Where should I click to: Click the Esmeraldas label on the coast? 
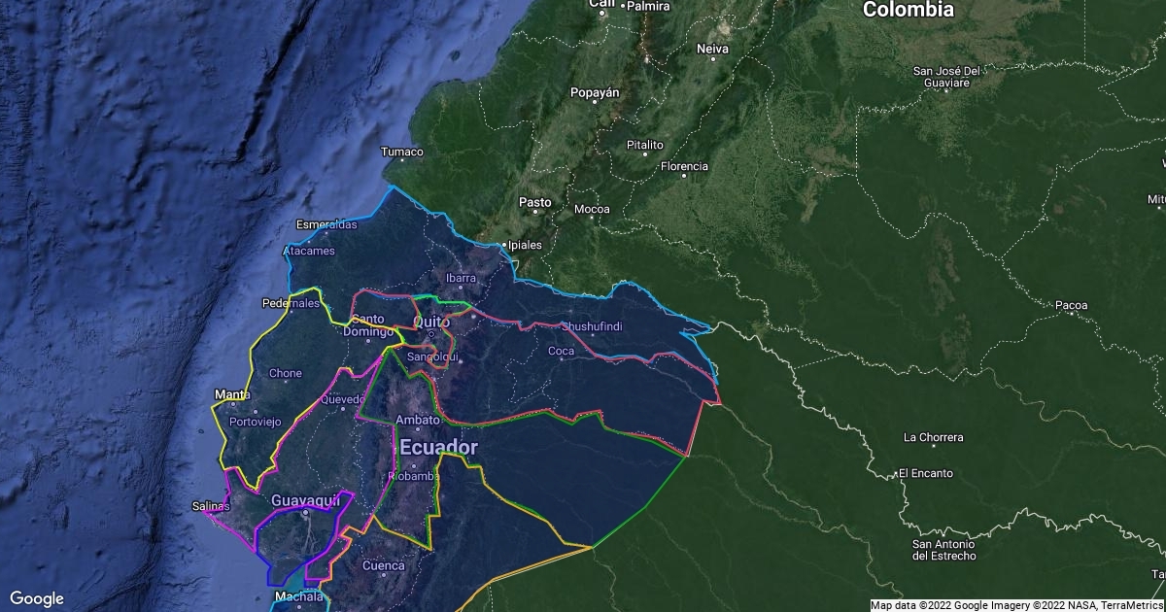[326, 223]
